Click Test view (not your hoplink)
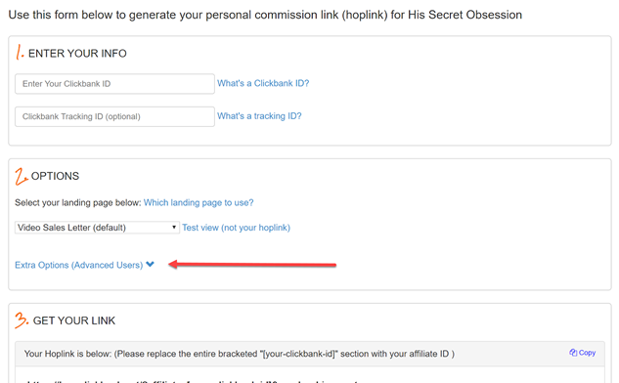The height and width of the screenshot is (383, 619). pos(236,228)
